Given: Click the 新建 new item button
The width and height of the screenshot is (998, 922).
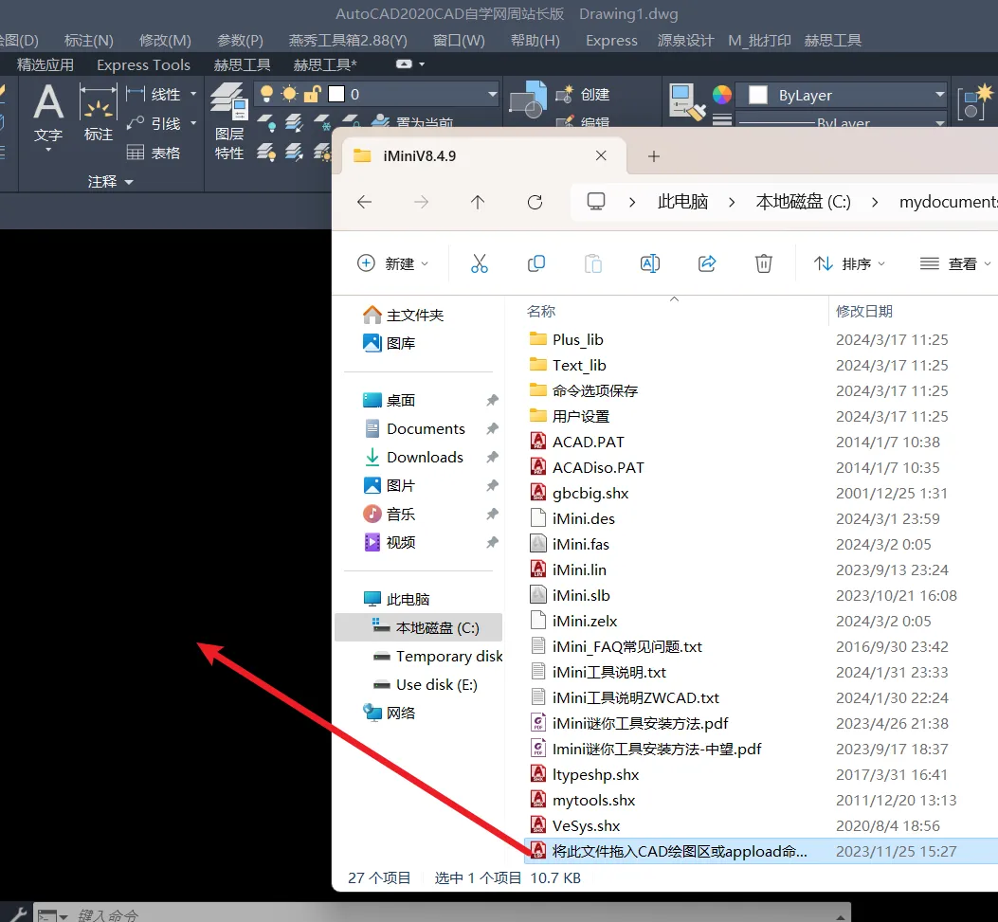Looking at the screenshot, I should point(392,263).
